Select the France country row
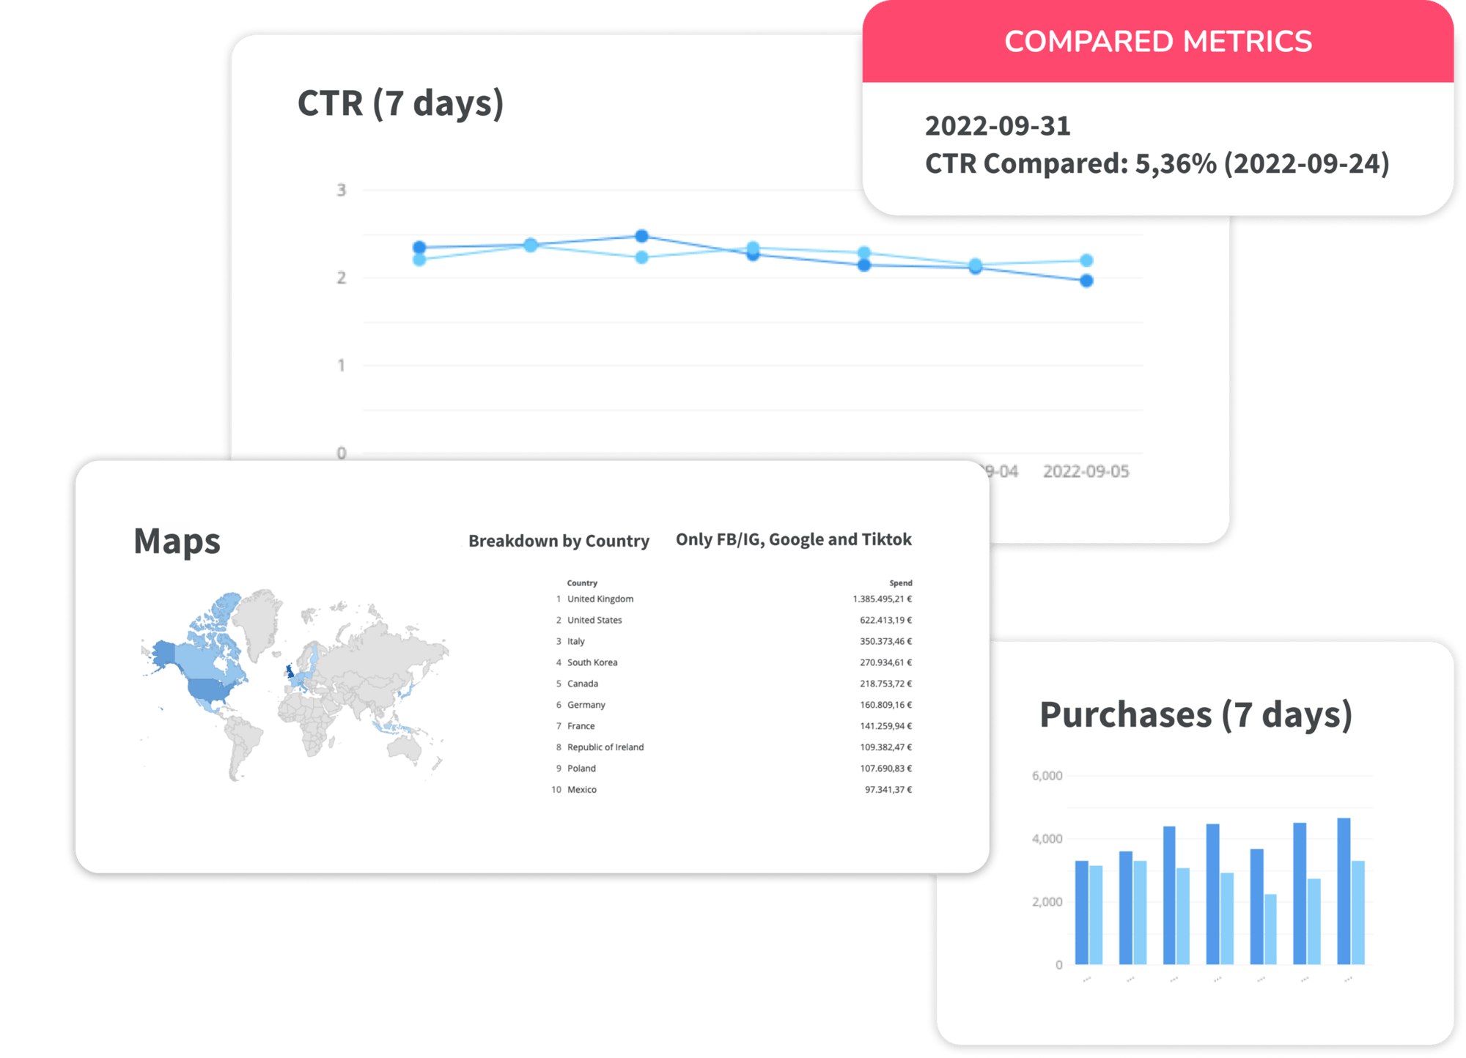This screenshot has height=1058, width=1466. tap(733, 726)
